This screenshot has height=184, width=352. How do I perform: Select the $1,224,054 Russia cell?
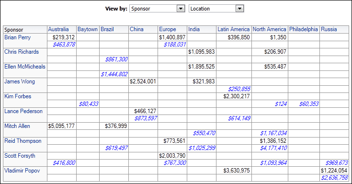coord(334,171)
